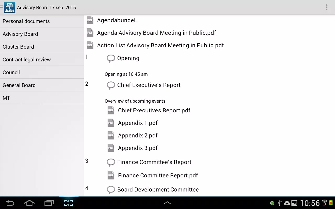Image resolution: width=335 pixels, height=209 pixels.
Task: Tap the PDF icon beside Agendabundel
Action: tap(90, 20)
